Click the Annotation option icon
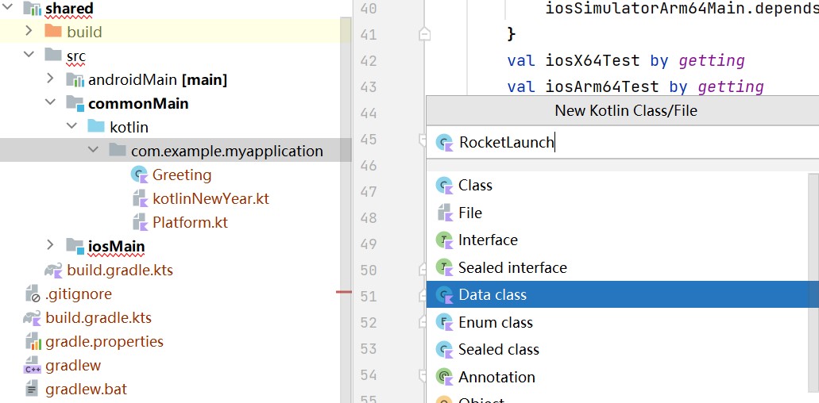The height and width of the screenshot is (403, 819). pyautogui.click(x=444, y=376)
